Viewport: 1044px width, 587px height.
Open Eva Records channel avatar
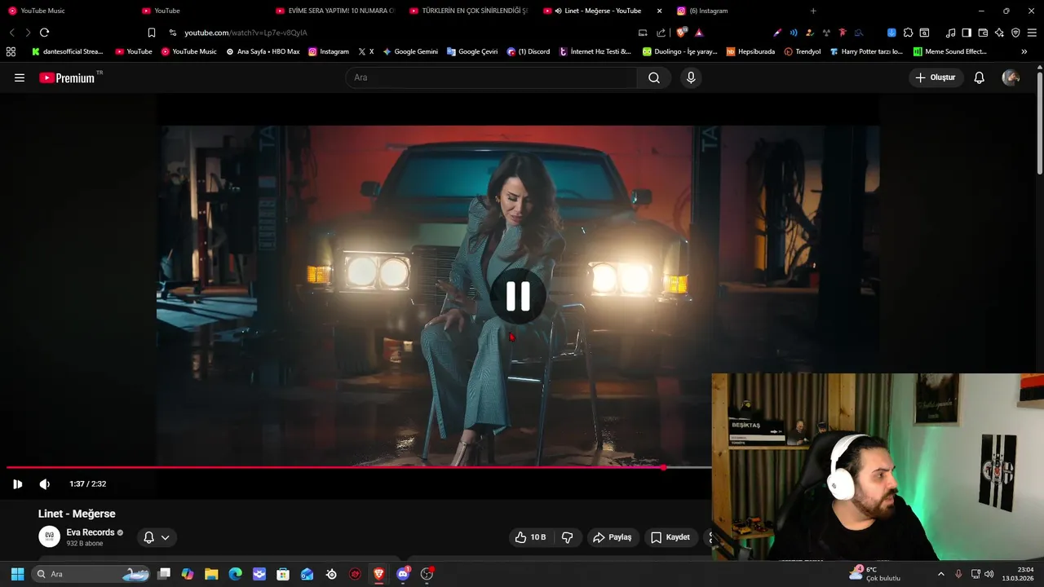coord(50,536)
